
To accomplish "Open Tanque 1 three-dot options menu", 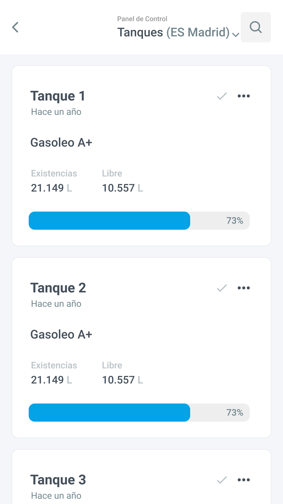I will tap(244, 96).
